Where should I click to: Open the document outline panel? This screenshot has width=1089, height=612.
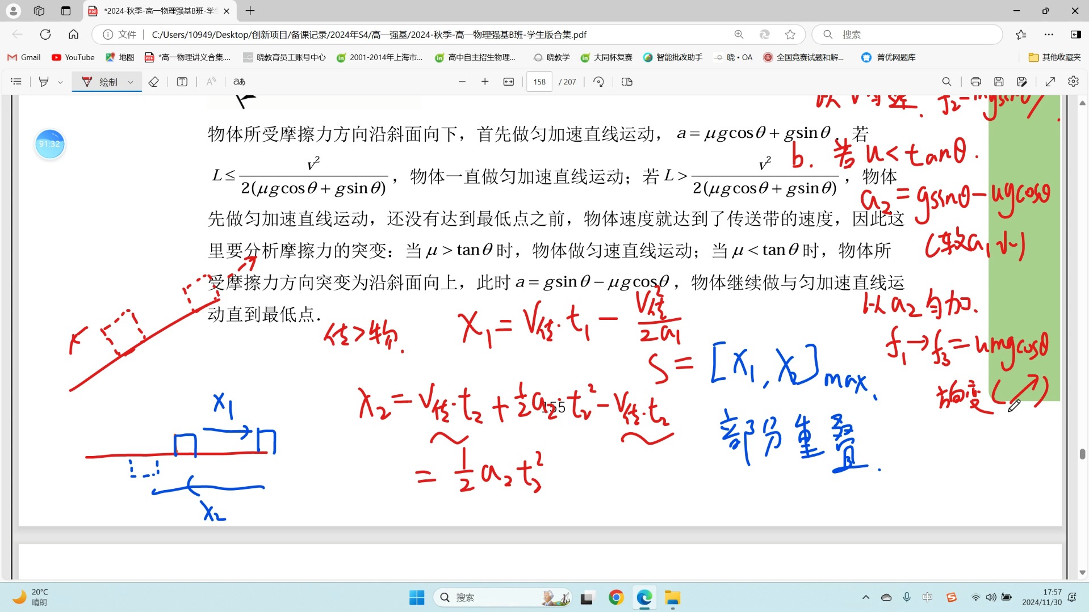point(16,82)
